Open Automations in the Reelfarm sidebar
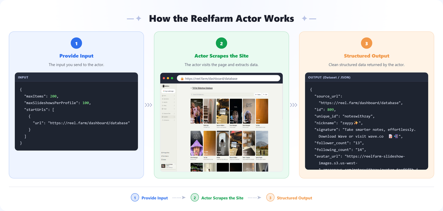443x211 pixels. 168,99
